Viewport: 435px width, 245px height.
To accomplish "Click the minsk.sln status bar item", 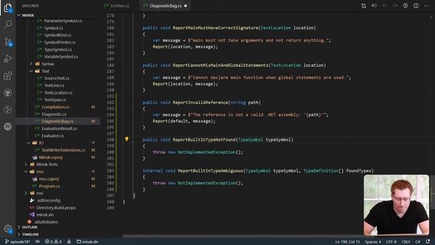I will pos(87,242).
